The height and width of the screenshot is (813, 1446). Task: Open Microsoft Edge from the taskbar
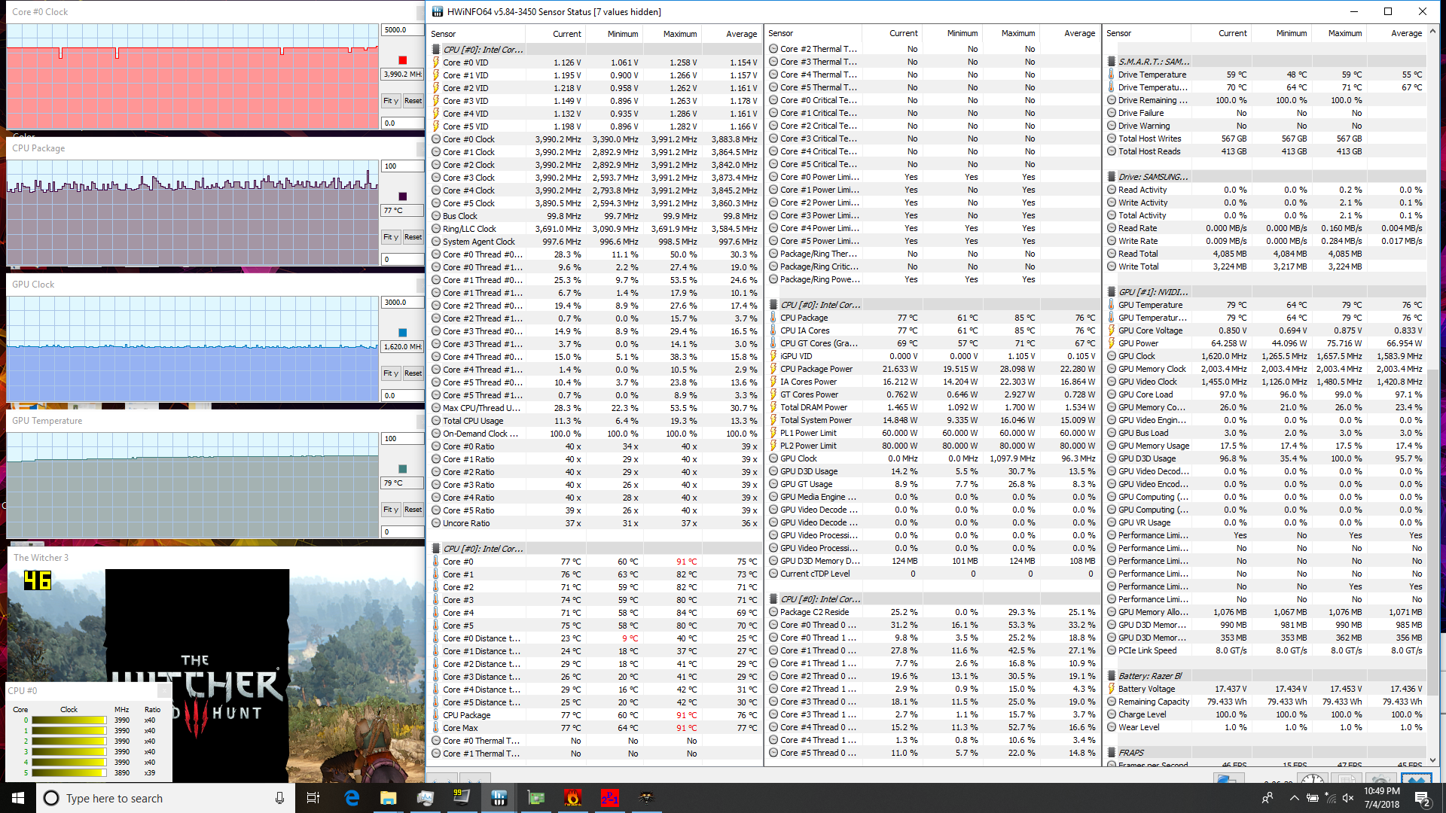click(x=352, y=798)
